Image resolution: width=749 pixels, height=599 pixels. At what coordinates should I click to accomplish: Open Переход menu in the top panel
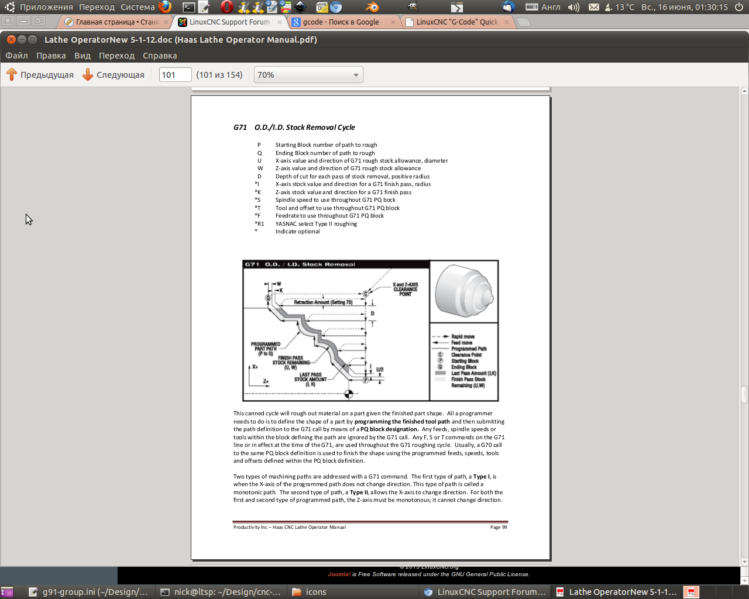97,7
